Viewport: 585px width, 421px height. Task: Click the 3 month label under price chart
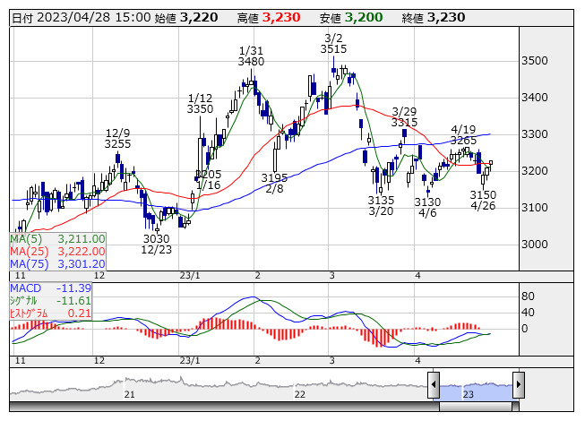[332, 276]
